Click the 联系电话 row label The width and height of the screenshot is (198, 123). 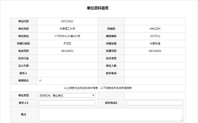[x=111, y=73]
